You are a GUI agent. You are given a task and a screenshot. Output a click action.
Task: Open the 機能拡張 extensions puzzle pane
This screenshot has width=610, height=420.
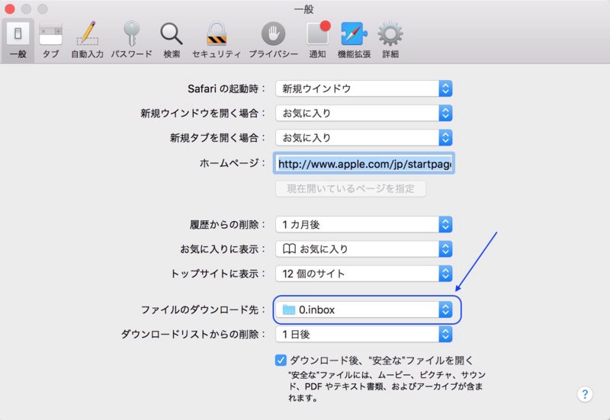tap(354, 40)
